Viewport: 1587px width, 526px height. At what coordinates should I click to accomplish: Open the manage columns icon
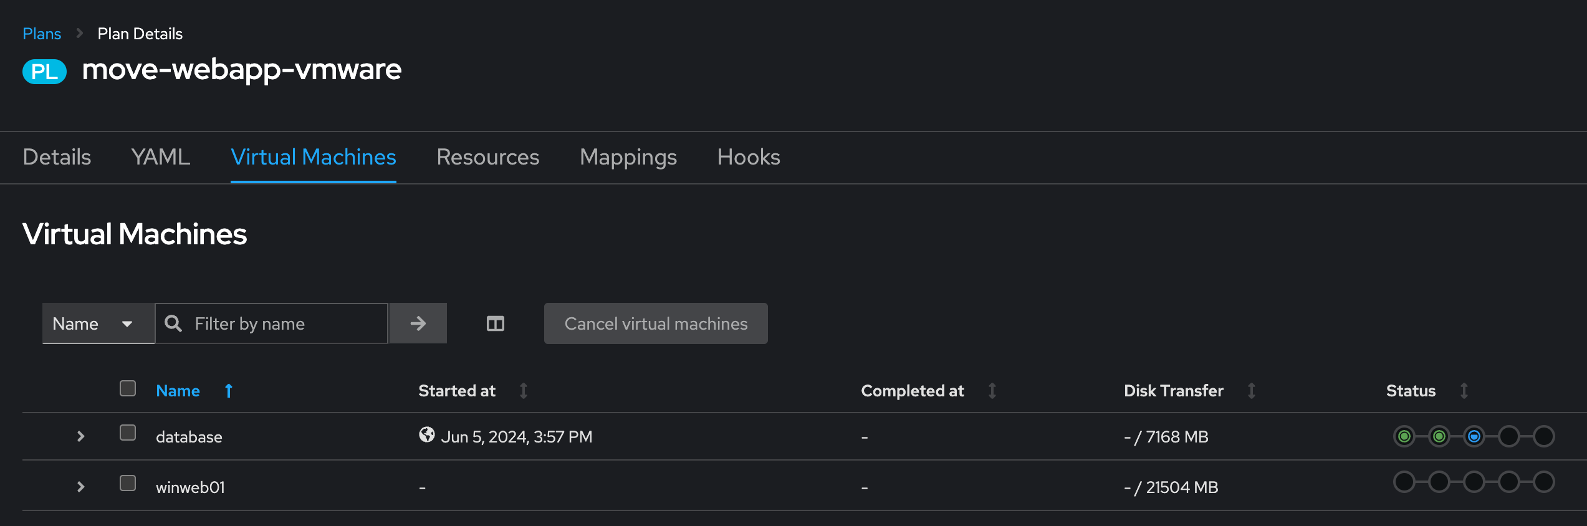click(496, 323)
